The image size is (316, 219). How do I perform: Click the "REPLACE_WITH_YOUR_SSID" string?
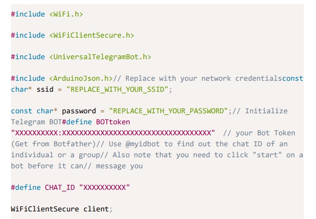(x=120, y=89)
